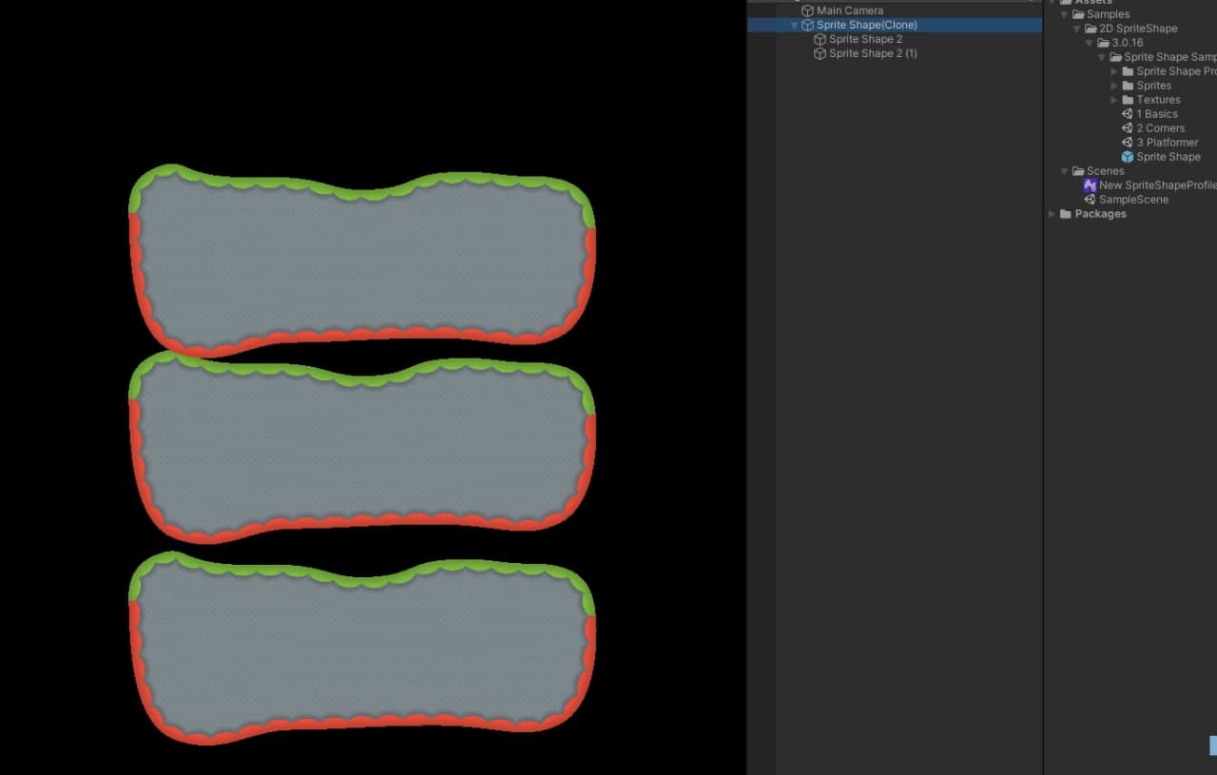Select the Sprite Shape Pre… folder label
The image size is (1217, 775).
[1176, 71]
